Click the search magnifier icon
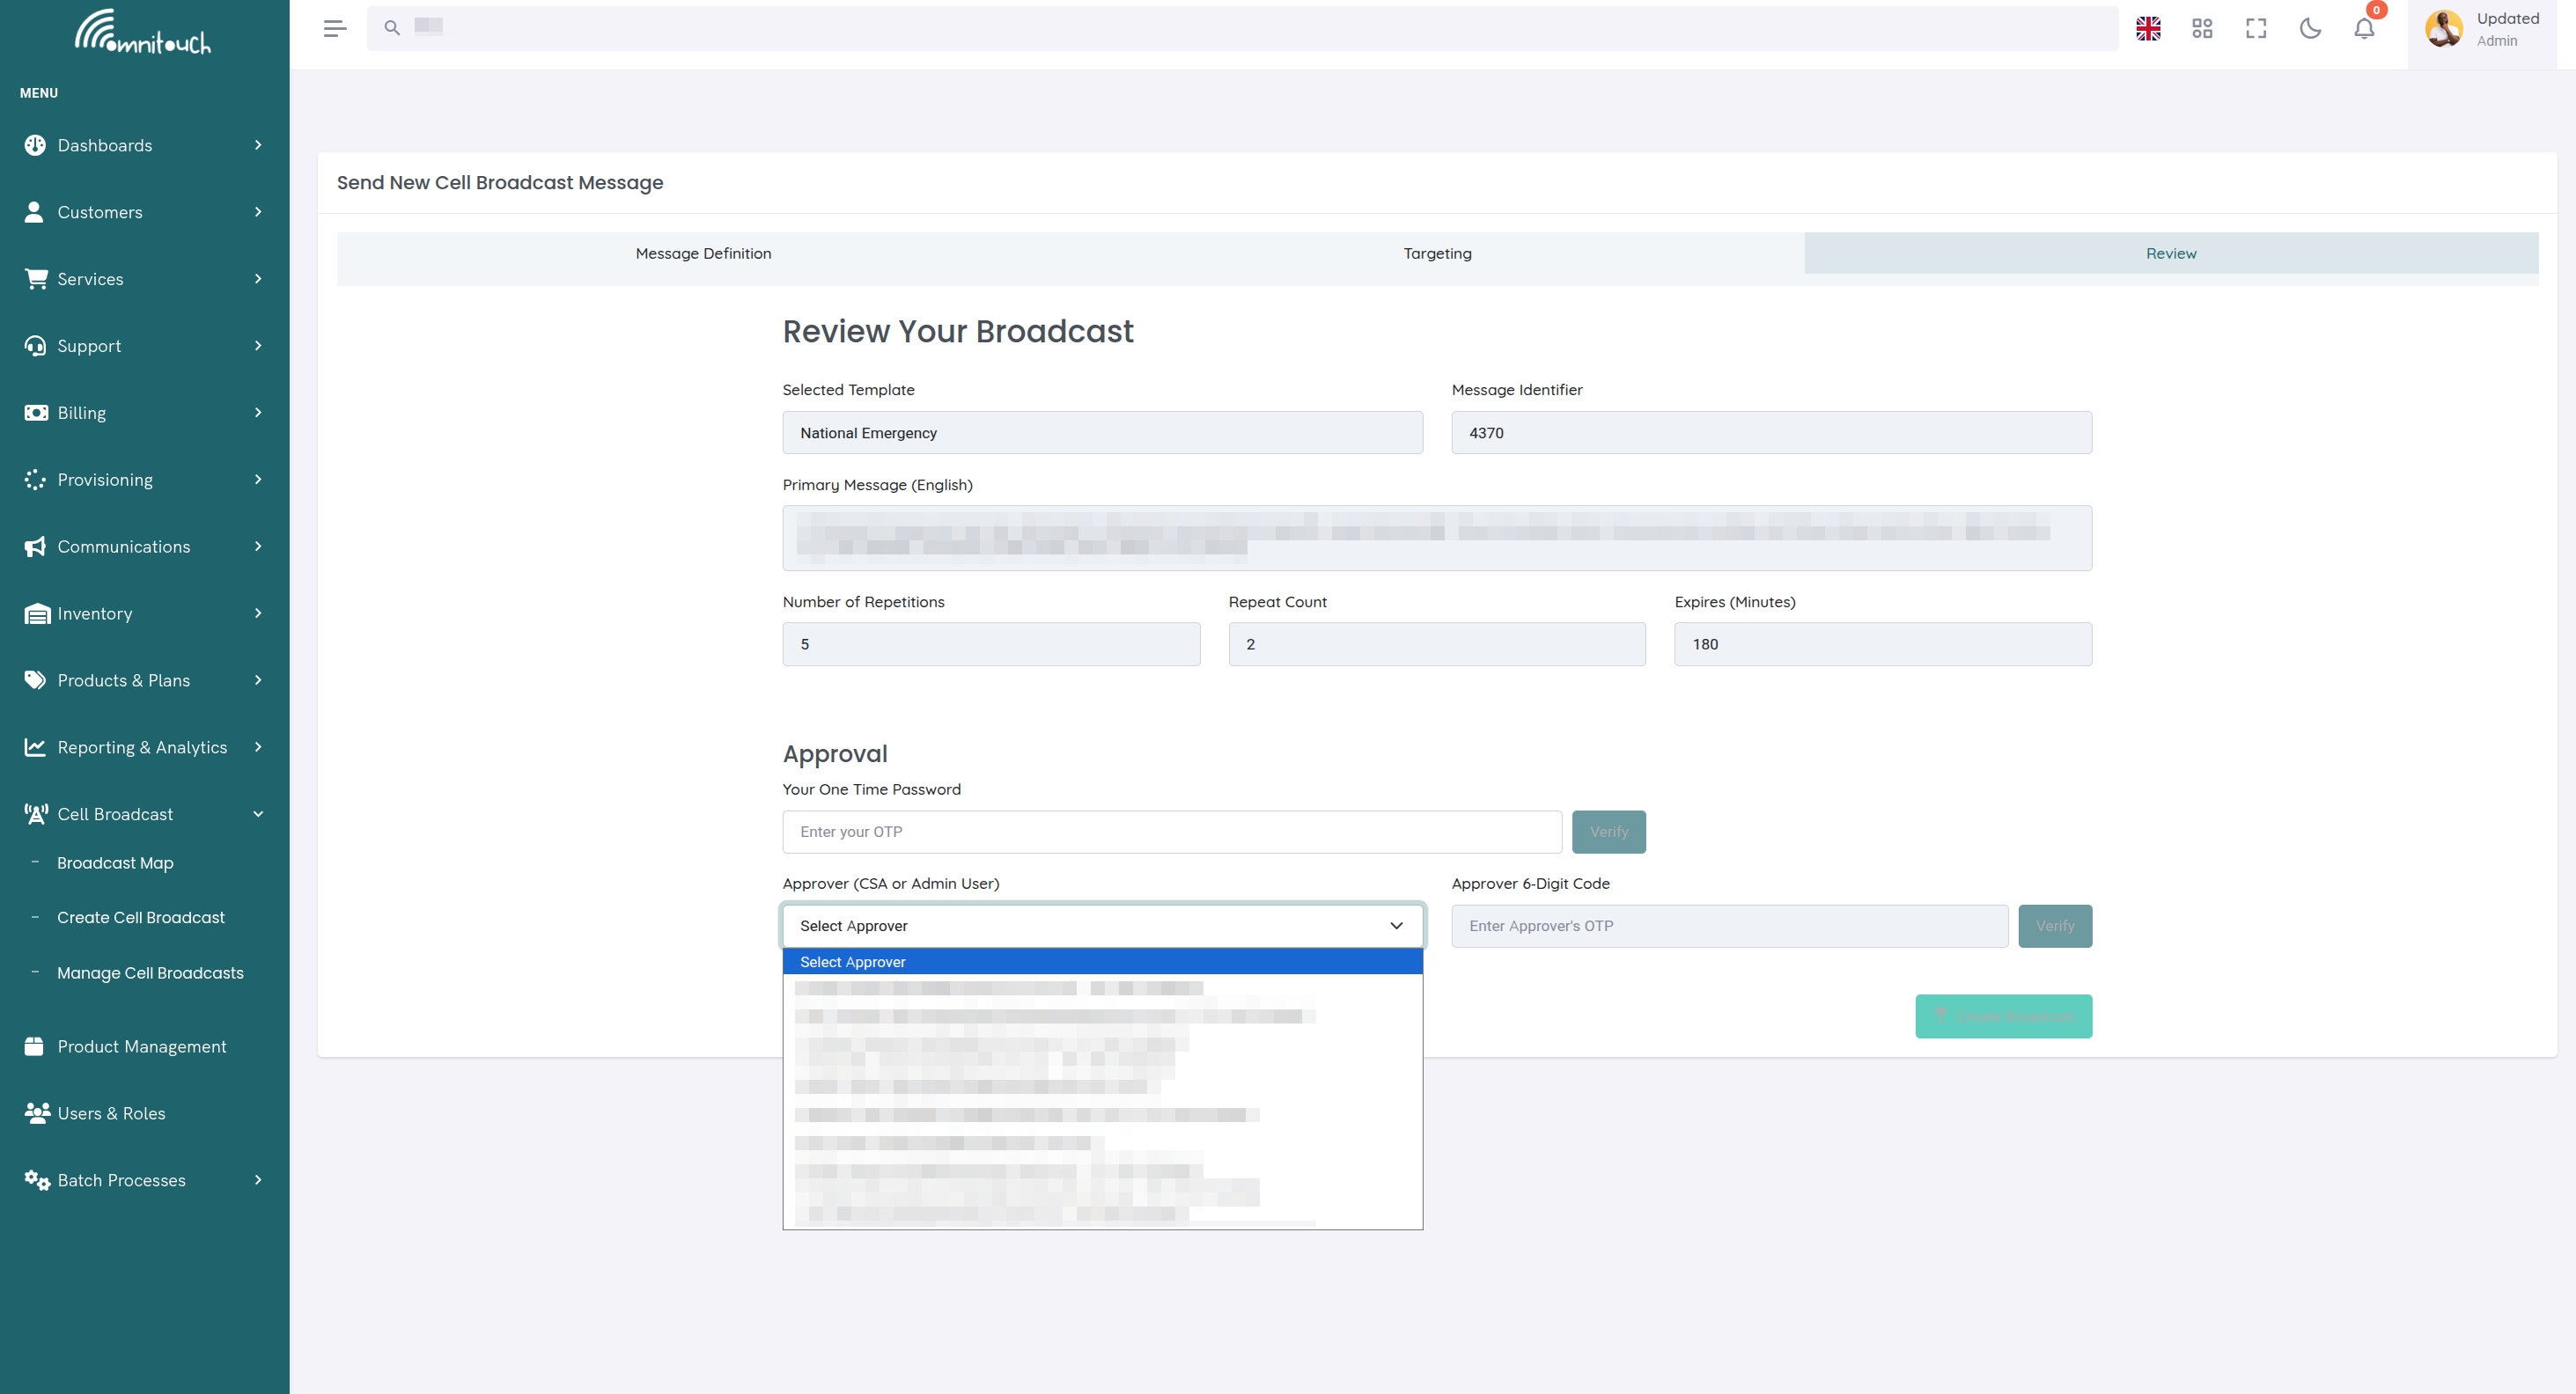 (392, 28)
